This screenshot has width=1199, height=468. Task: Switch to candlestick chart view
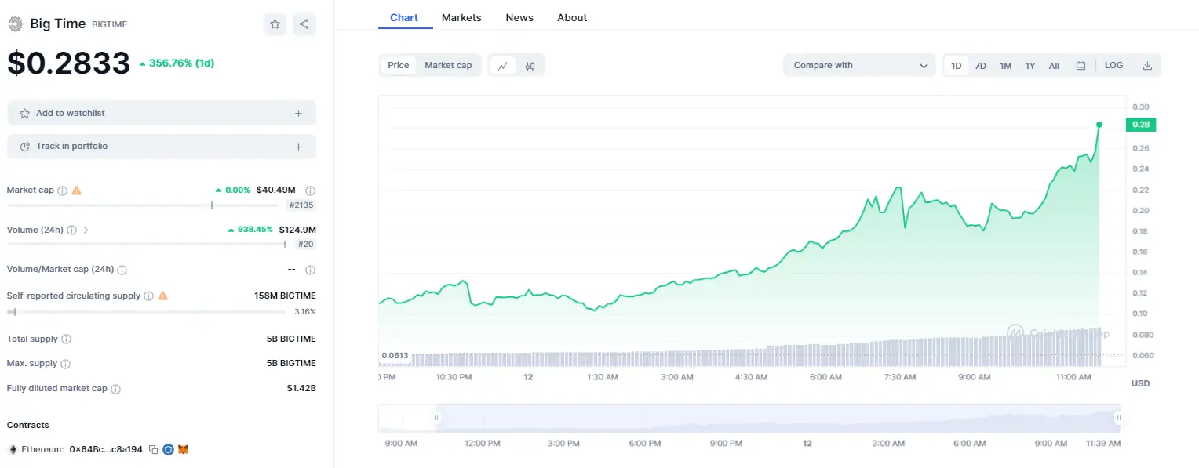coord(530,66)
